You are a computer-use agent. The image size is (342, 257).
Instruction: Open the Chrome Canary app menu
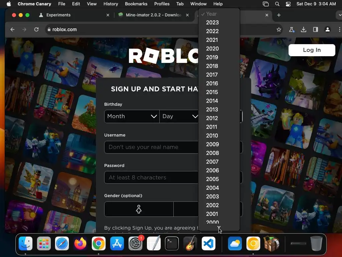point(34,4)
